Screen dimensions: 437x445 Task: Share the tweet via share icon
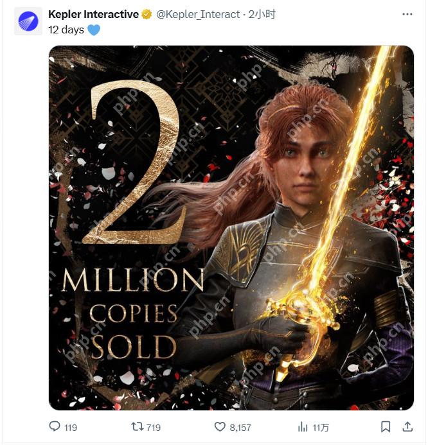click(407, 426)
